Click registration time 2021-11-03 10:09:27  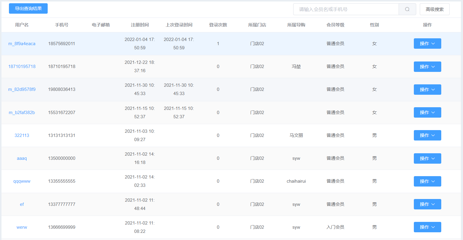[140, 135]
